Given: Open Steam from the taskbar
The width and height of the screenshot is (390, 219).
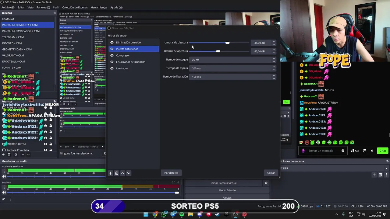Looking at the screenshot, I should pyautogui.click(x=218, y=214).
